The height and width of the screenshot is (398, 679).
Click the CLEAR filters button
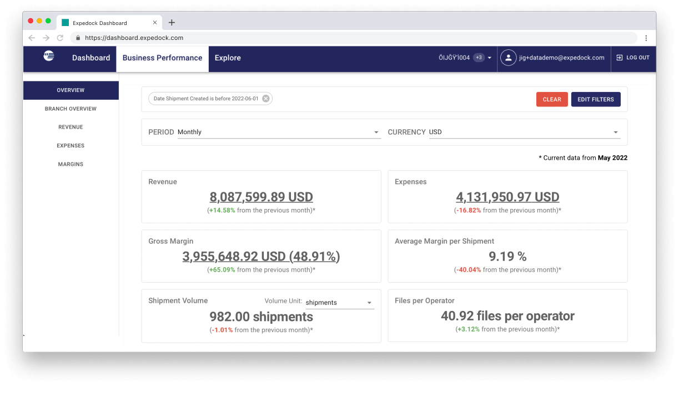coord(552,99)
